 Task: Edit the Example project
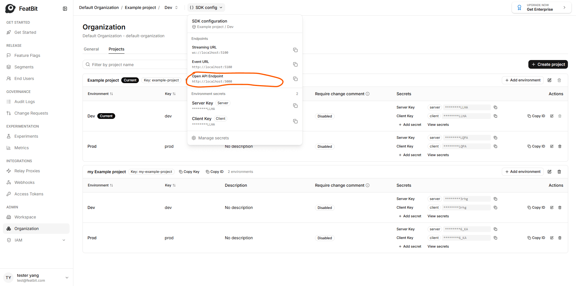coord(549,80)
